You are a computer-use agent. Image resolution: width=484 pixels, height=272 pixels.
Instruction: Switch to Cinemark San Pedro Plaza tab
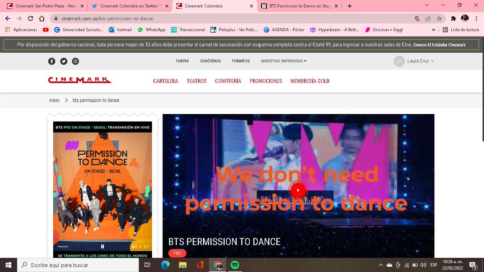[x=45, y=6]
